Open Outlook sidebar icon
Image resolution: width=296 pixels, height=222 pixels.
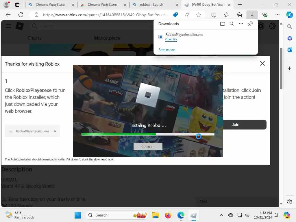tap(290, 50)
